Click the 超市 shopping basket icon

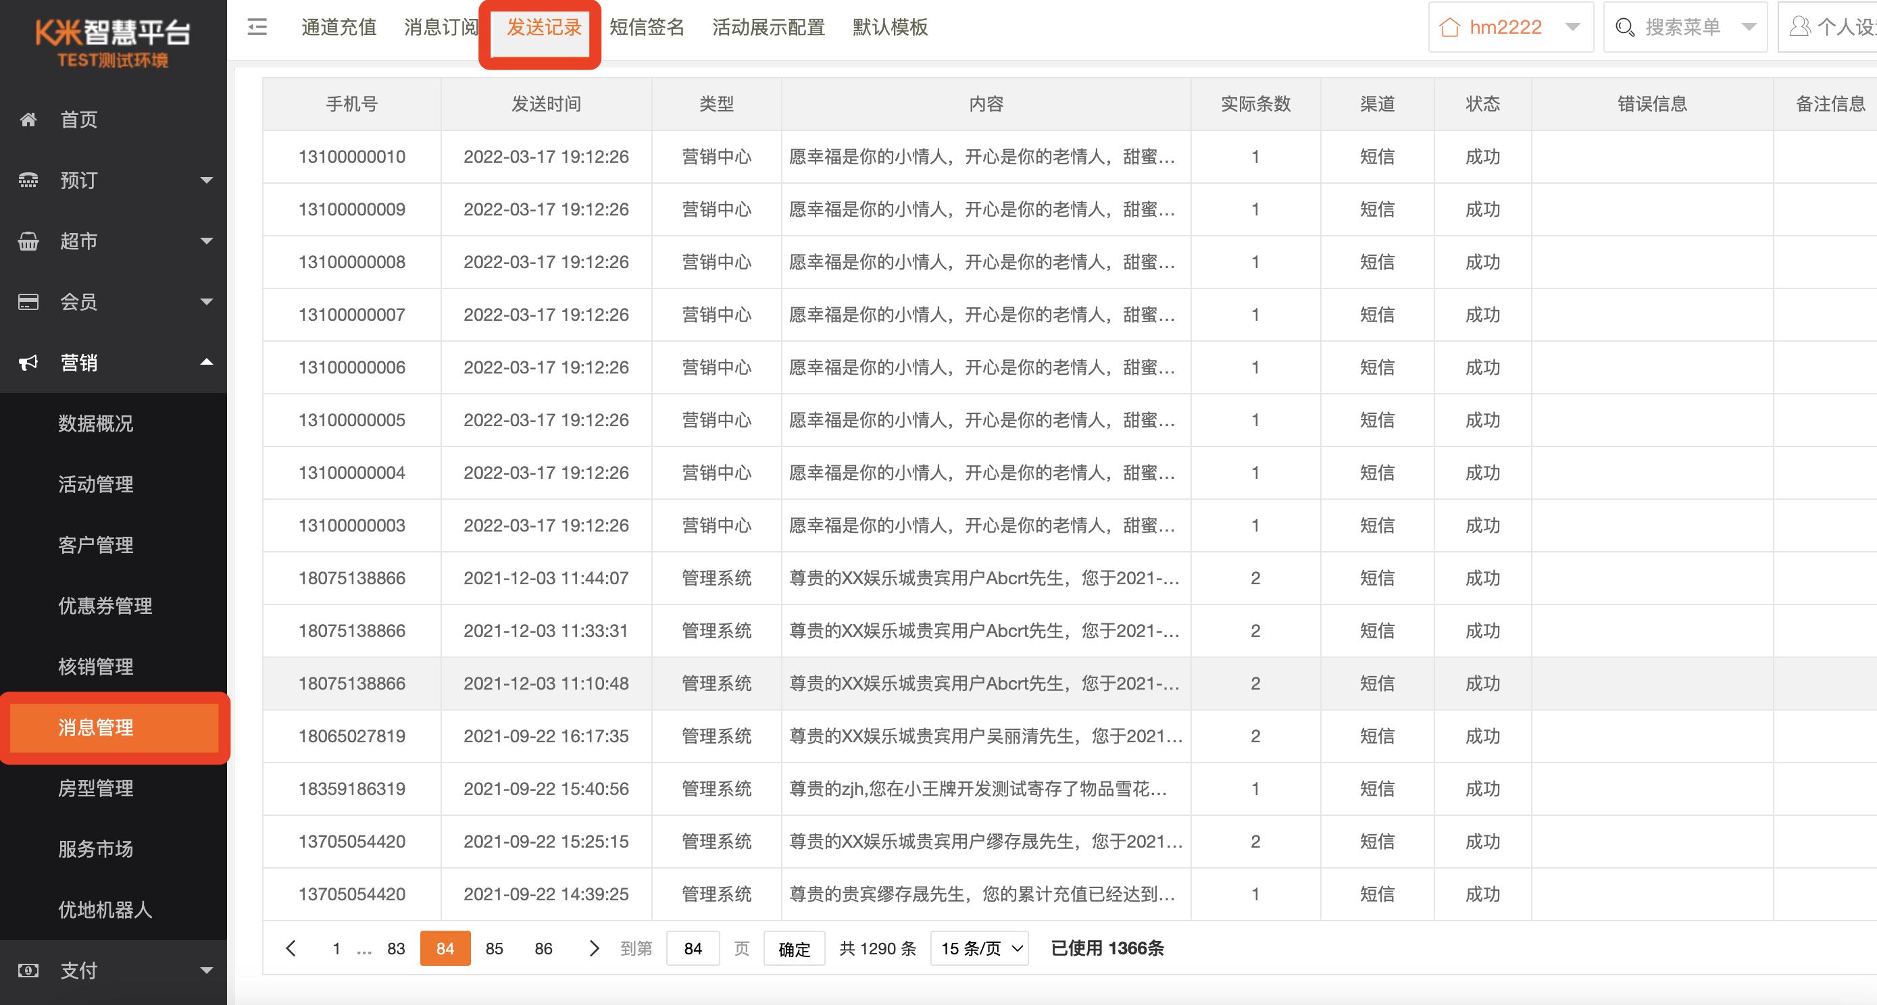pyautogui.click(x=28, y=241)
